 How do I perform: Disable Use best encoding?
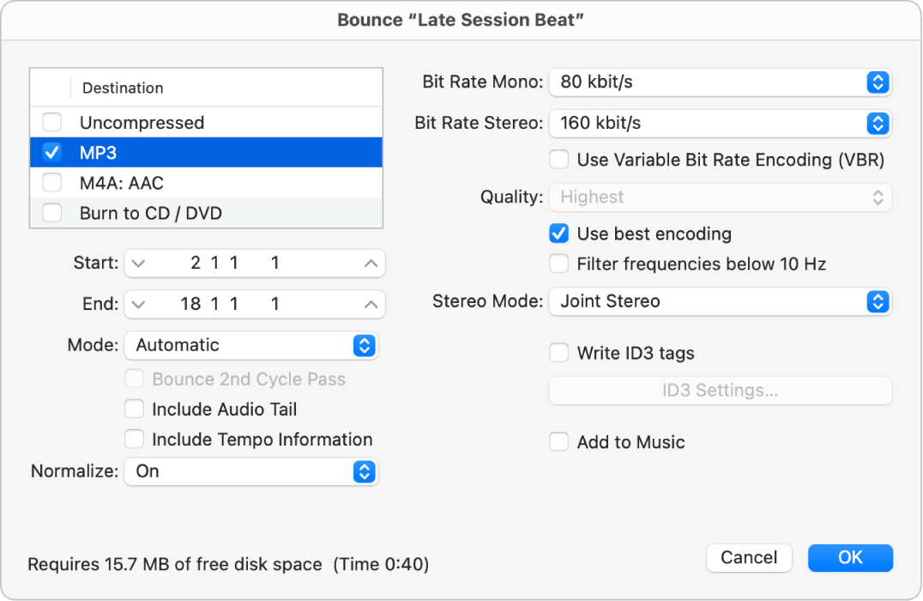559,234
